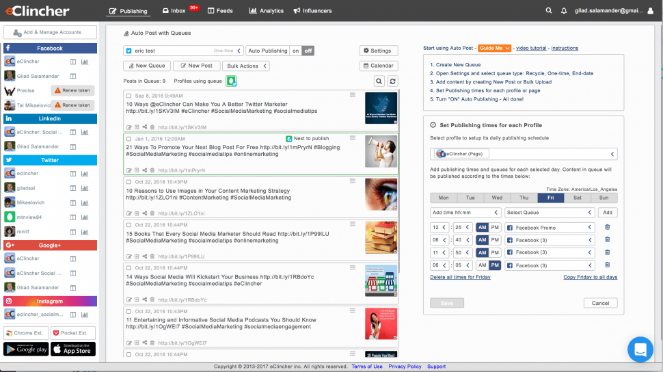Turn Auto Publishing on
This screenshot has width=663, height=372.
295,51
